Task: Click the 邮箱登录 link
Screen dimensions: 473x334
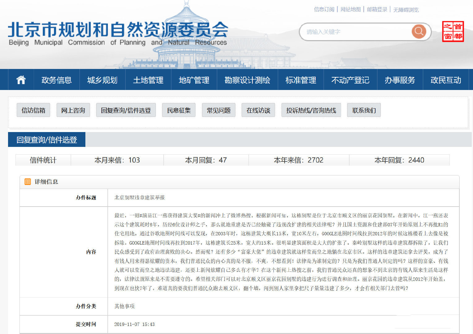Action: point(377,10)
